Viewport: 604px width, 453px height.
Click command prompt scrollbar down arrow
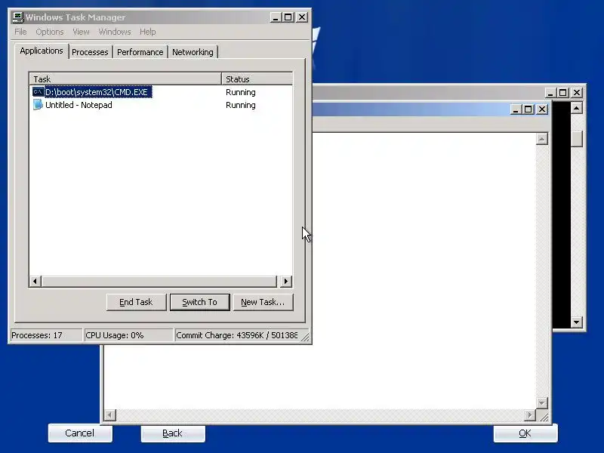577,322
